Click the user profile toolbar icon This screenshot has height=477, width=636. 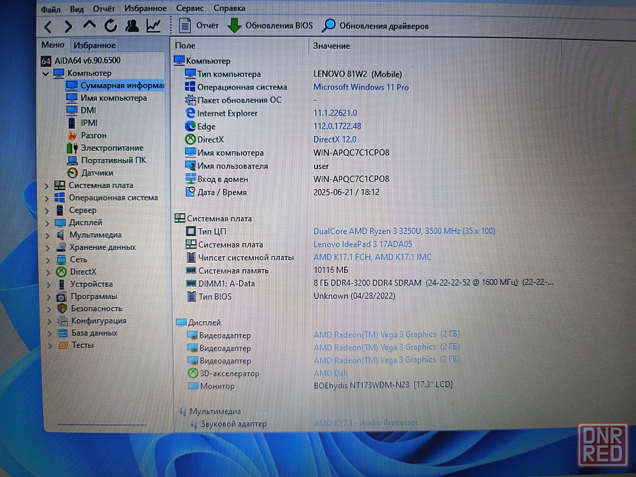coord(132,26)
